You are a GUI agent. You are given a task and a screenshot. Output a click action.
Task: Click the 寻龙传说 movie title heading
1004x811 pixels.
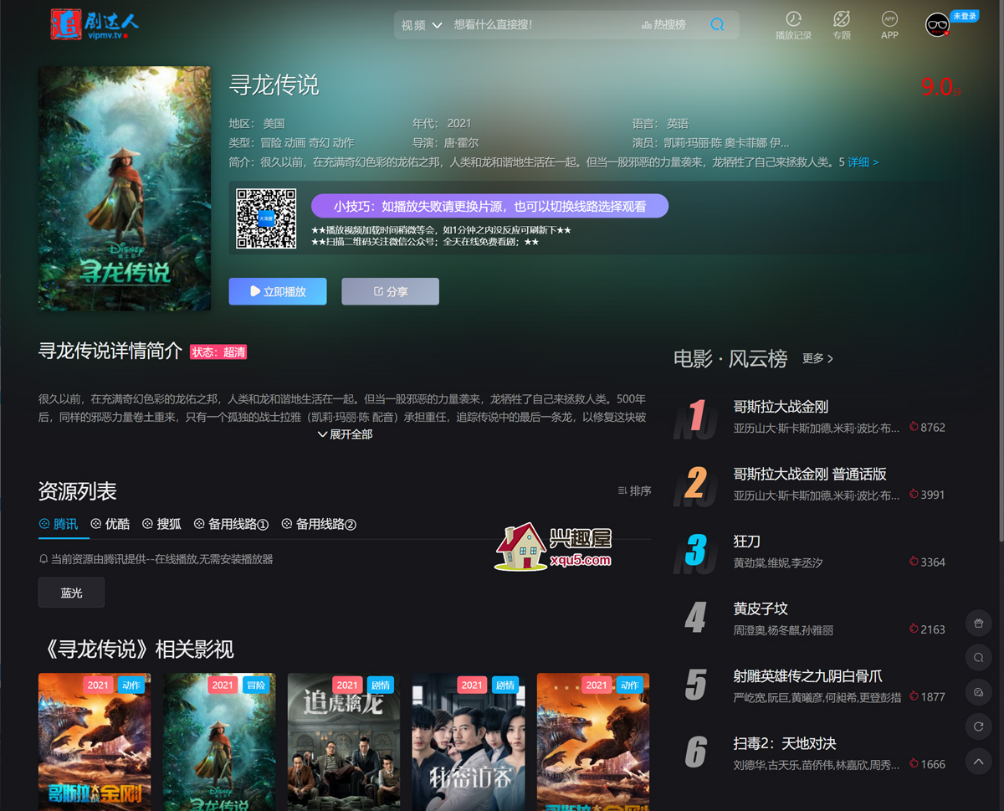click(274, 85)
